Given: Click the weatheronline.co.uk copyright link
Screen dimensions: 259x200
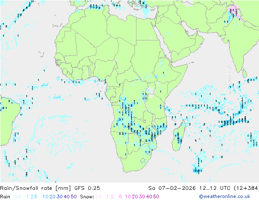Looking at the screenshot, I should coord(230,196).
